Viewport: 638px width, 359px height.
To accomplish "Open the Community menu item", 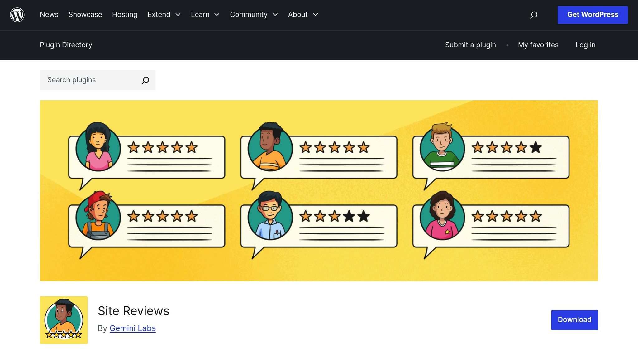I will point(249,15).
